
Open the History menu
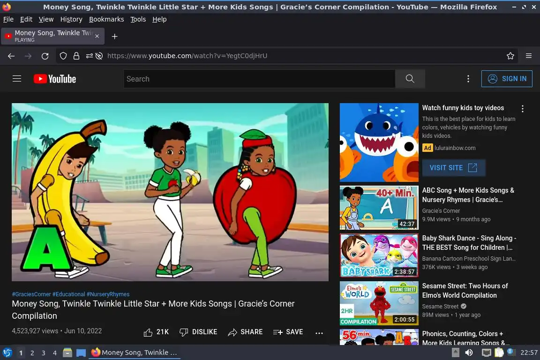pos(71,19)
